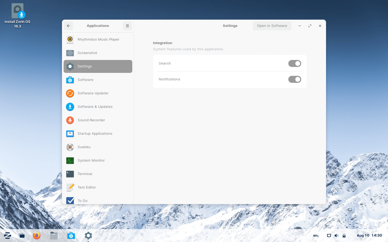Click the Notifications row label
The image size is (388, 242).
169,79
